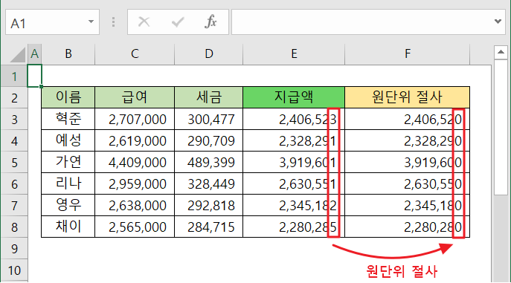Click the tax cell 328,449
The height and width of the screenshot is (283, 511).
coord(208,183)
